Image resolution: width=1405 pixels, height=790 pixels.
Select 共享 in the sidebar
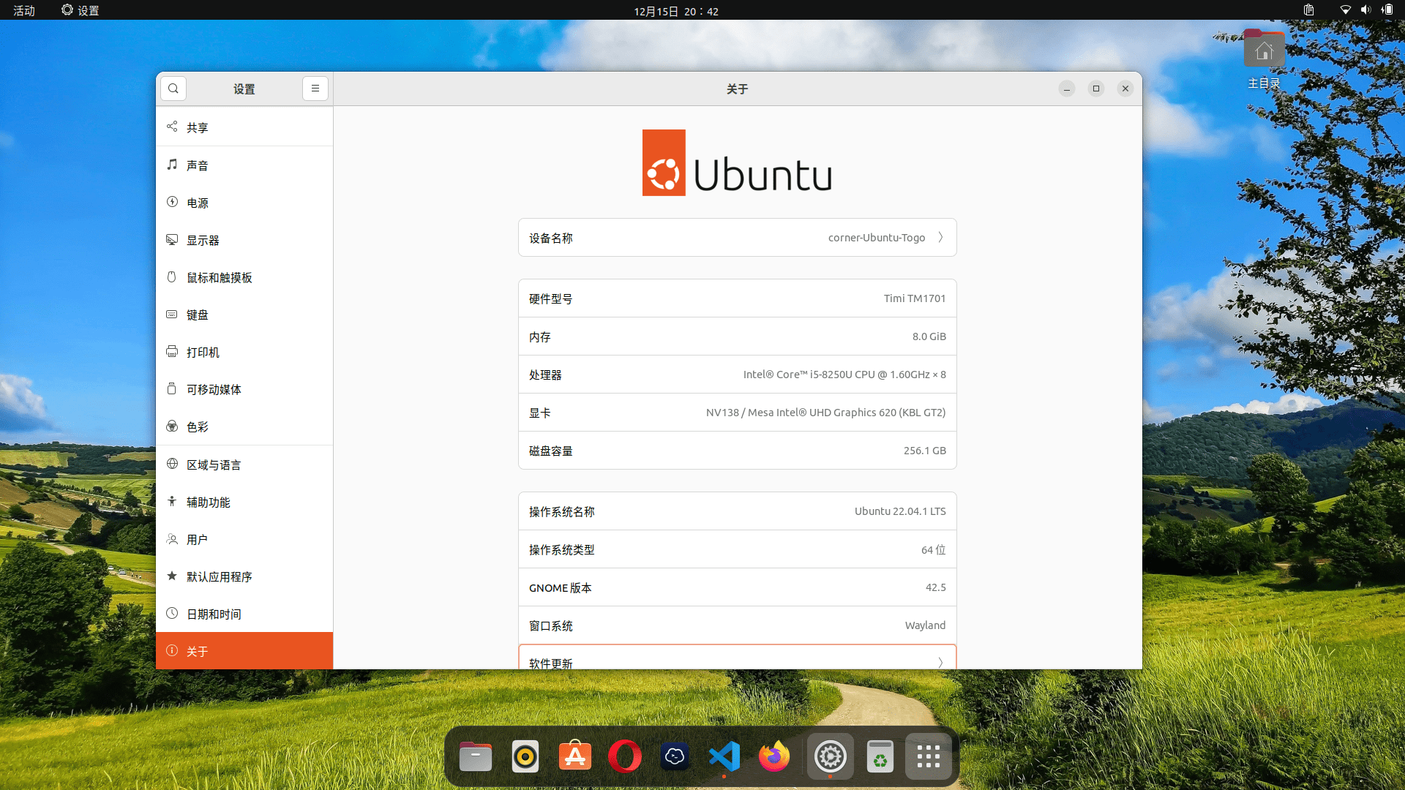244,127
